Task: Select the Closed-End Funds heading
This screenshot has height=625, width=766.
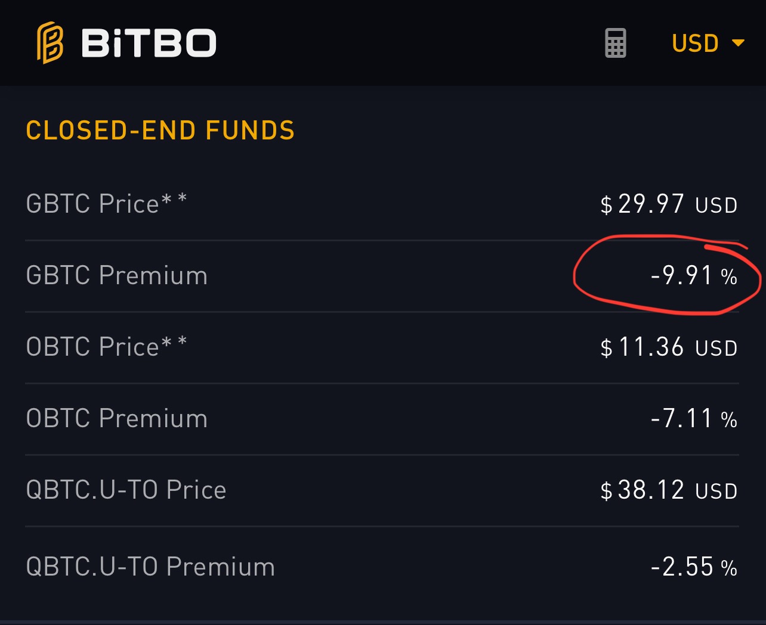Action: pos(160,130)
